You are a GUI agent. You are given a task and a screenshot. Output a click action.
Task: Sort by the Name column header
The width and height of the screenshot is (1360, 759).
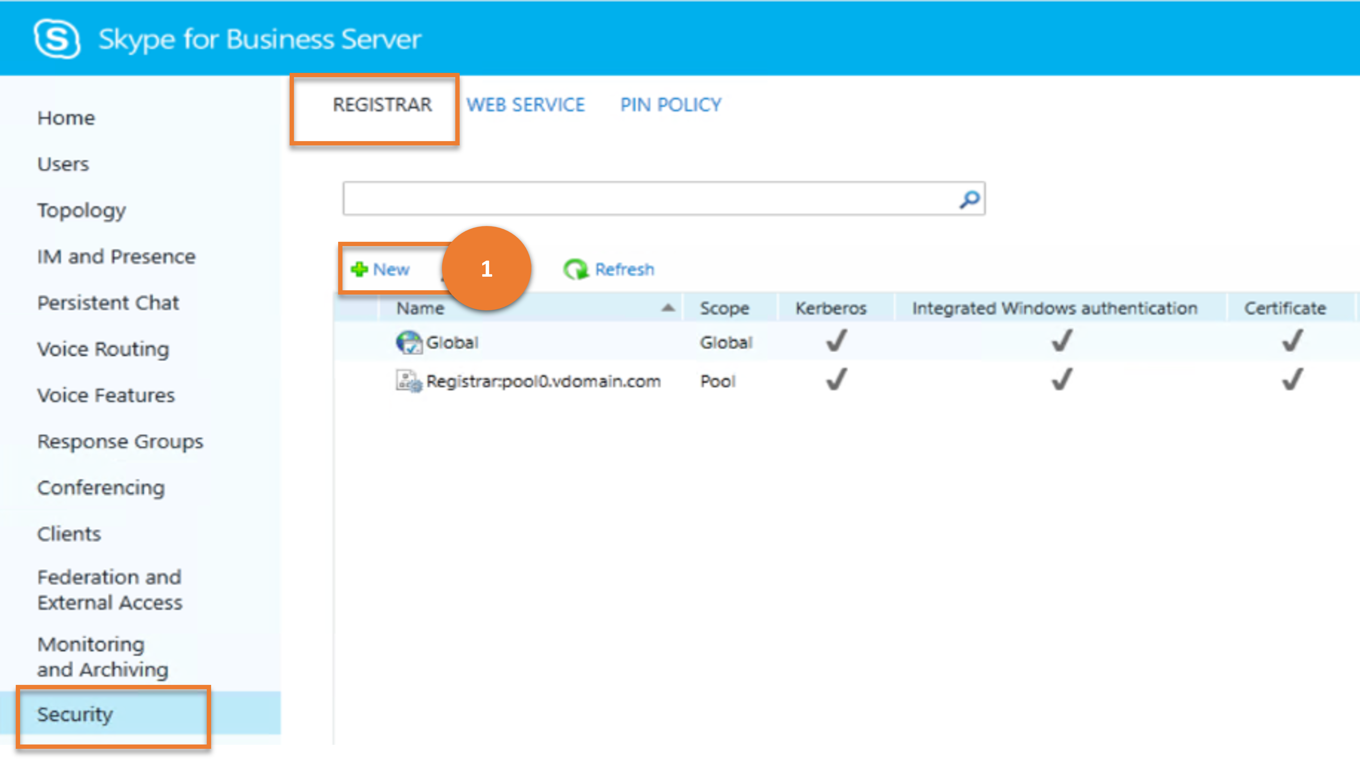[x=420, y=308]
